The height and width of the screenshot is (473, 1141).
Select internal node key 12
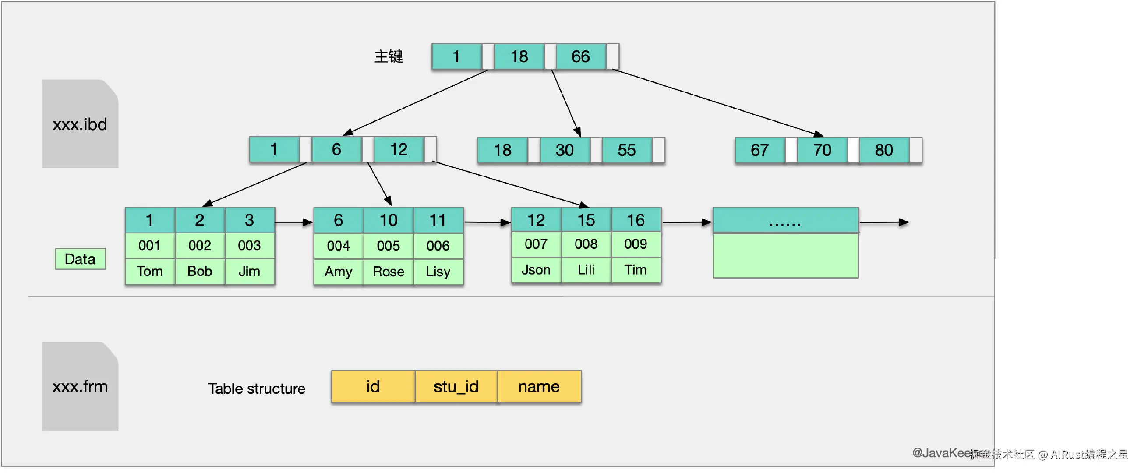(399, 149)
